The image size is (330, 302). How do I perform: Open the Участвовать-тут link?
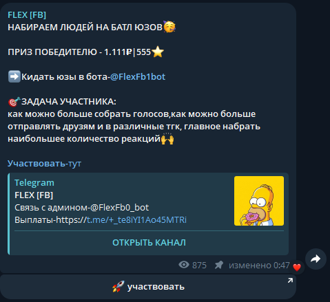click(x=44, y=164)
